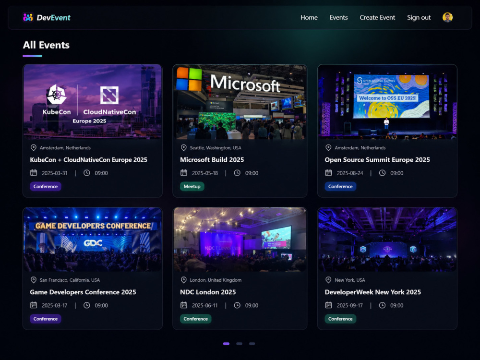Click 'San Francisco, California, USA' location text
Image resolution: width=480 pixels, height=360 pixels.
click(x=70, y=280)
